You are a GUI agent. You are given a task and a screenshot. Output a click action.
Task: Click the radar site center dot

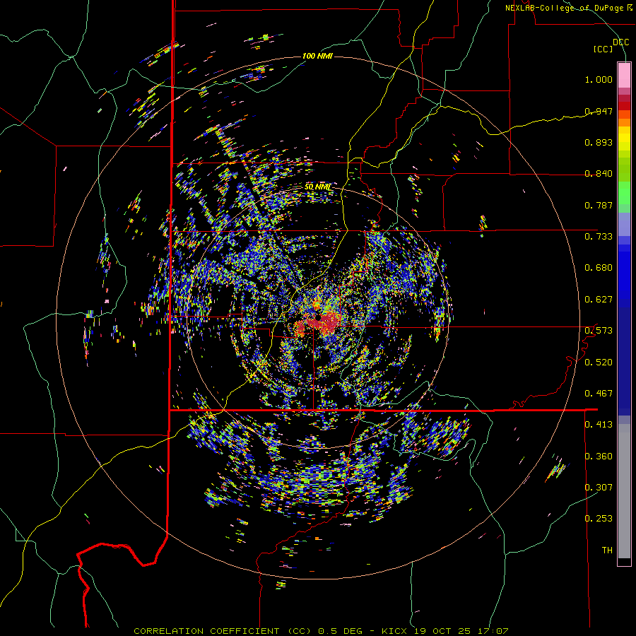(x=319, y=317)
